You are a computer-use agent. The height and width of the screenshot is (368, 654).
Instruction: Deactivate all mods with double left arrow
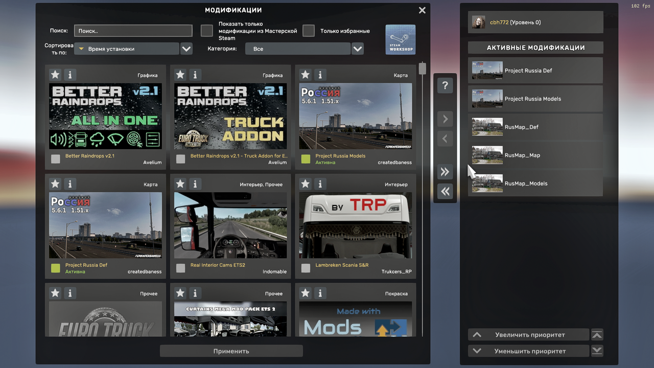[x=445, y=191]
